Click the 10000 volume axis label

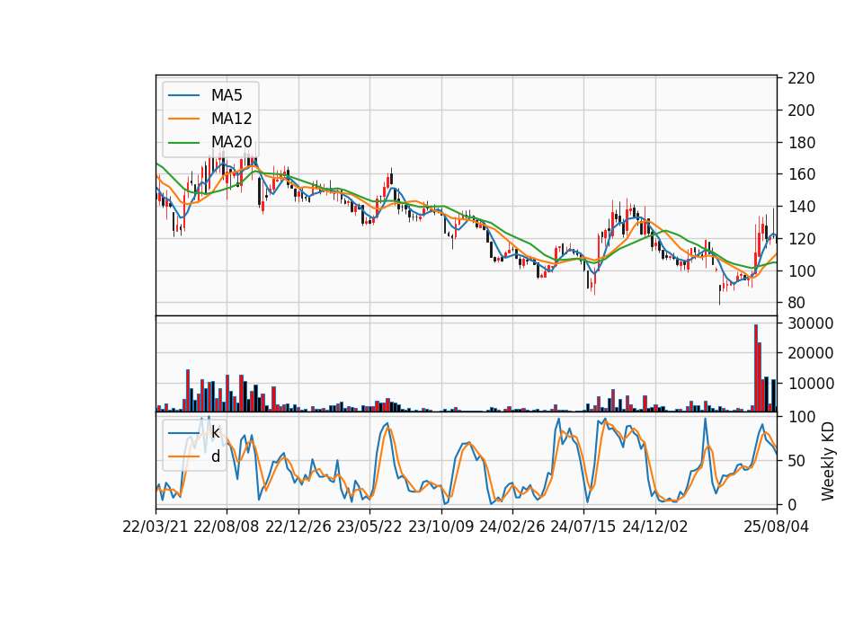pos(810,384)
